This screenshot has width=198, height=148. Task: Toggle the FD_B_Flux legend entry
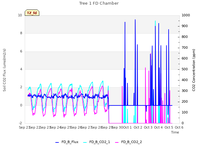pyautogui.click(x=67, y=142)
